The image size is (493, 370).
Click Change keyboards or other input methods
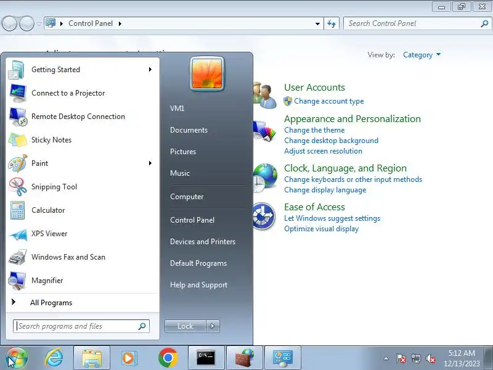pyautogui.click(x=353, y=179)
